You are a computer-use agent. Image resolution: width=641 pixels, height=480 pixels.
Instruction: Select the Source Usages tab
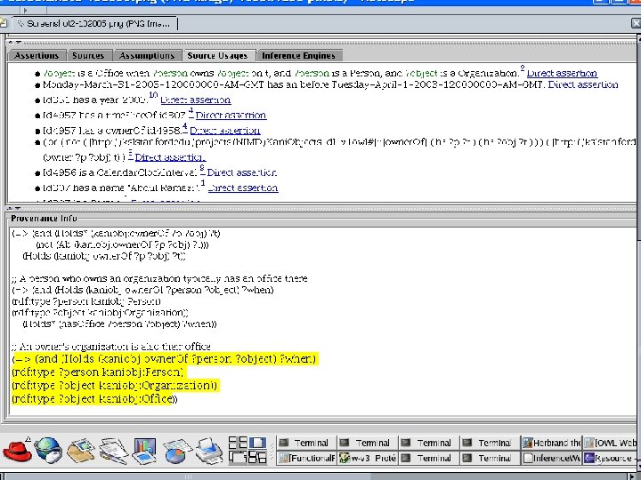[x=217, y=55]
